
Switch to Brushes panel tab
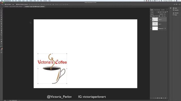tap(163, 10)
